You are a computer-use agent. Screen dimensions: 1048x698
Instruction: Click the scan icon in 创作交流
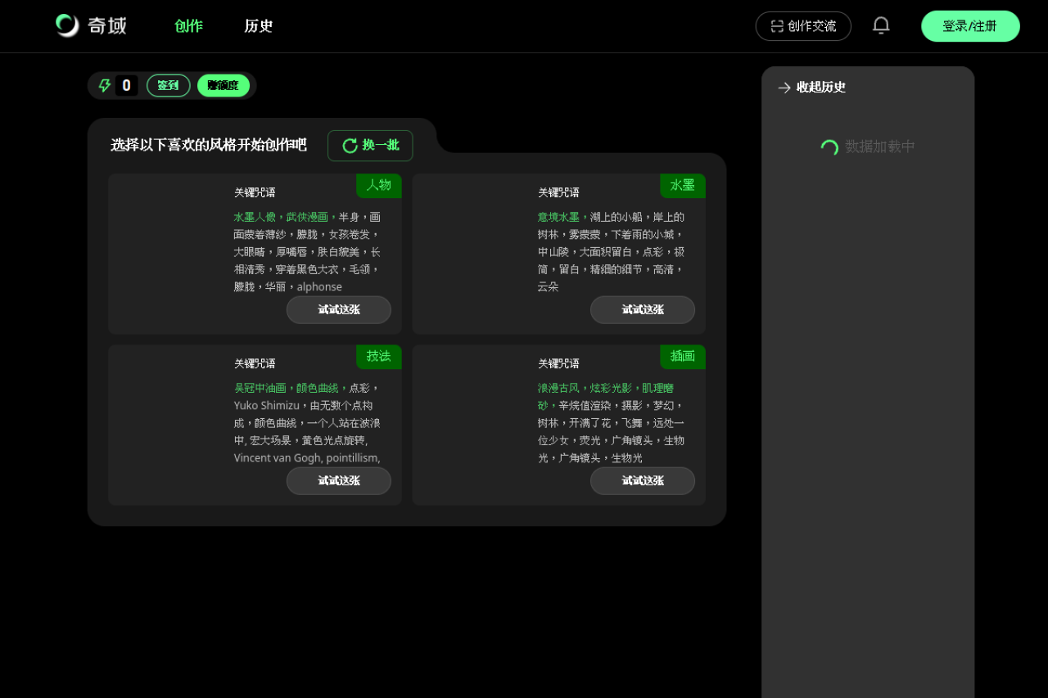pyautogui.click(x=777, y=26)
